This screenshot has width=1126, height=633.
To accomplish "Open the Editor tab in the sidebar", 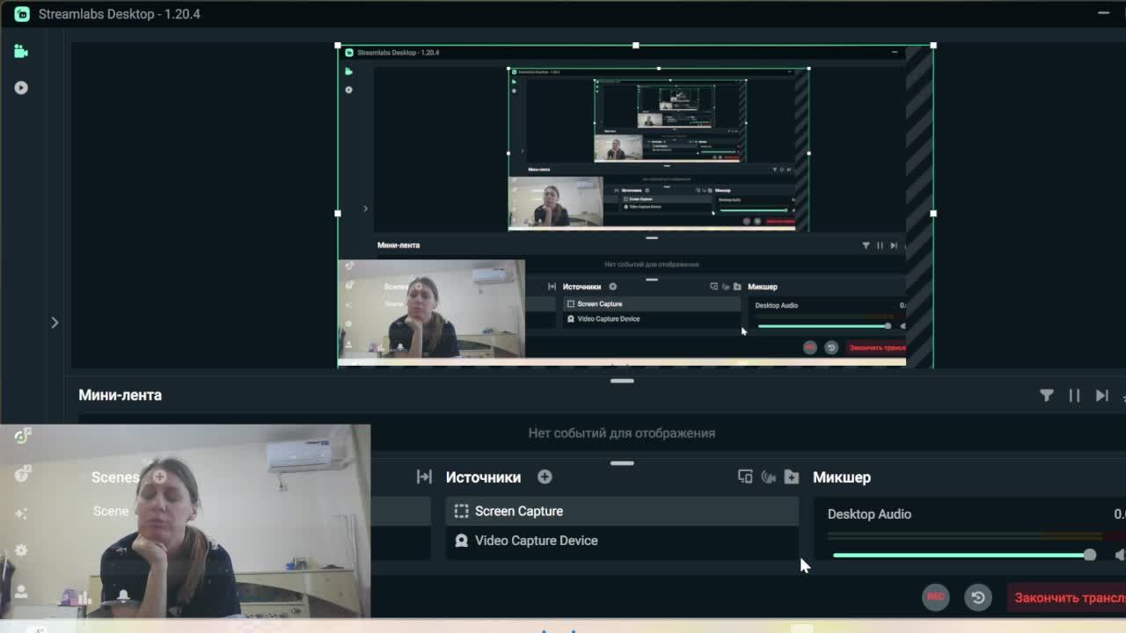I will coord(21,51).
